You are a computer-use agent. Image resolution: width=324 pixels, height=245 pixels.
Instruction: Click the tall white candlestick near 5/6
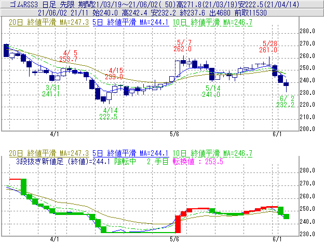[x=178, y=69]
